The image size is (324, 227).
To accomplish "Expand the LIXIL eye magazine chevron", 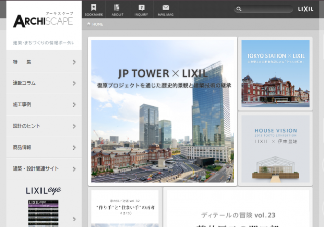I will (74, 219).
